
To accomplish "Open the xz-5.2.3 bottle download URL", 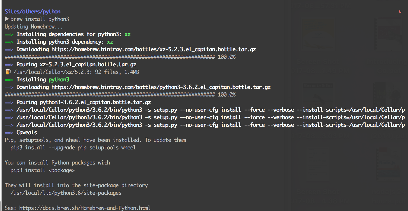I will [x=154, y=49].
